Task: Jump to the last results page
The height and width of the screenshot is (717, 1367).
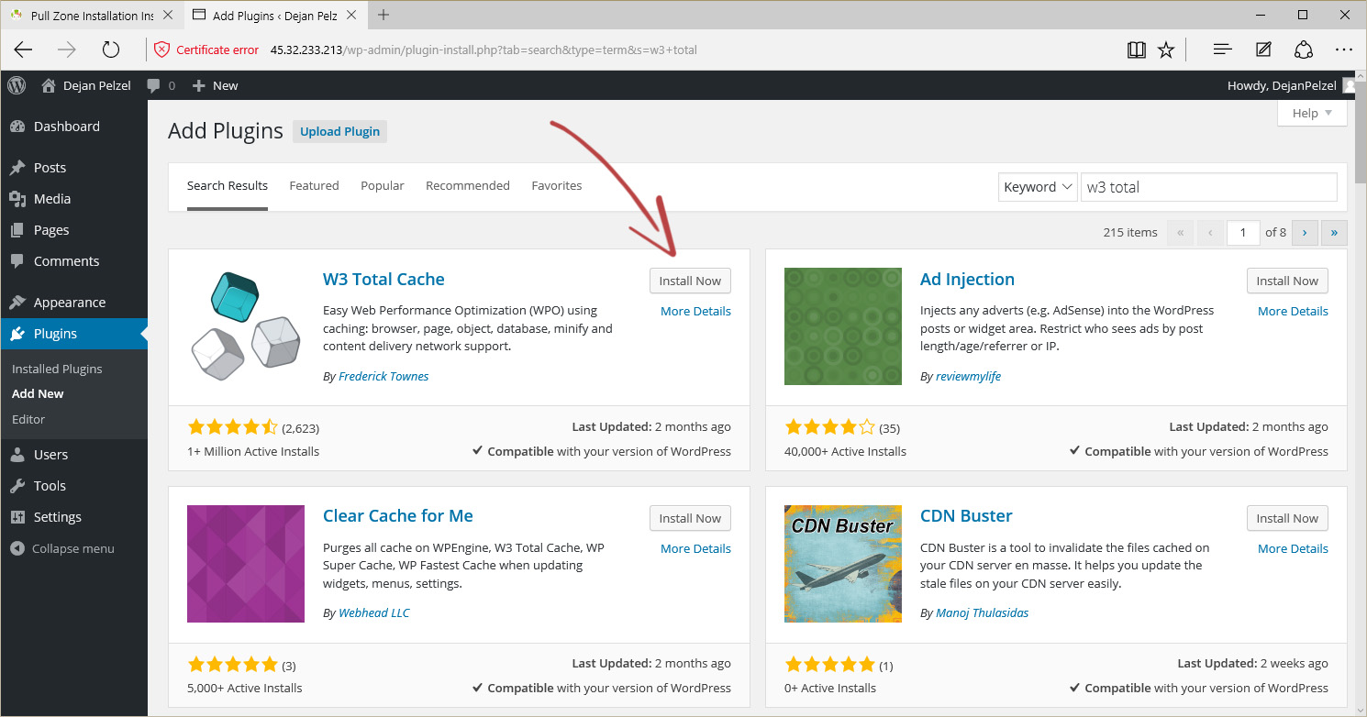Action: 1334,232
